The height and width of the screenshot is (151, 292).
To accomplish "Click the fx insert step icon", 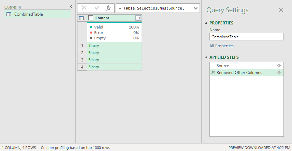I will pos(108,8).
